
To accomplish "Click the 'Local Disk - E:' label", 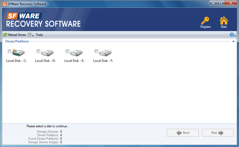I will tap(74, 61).
